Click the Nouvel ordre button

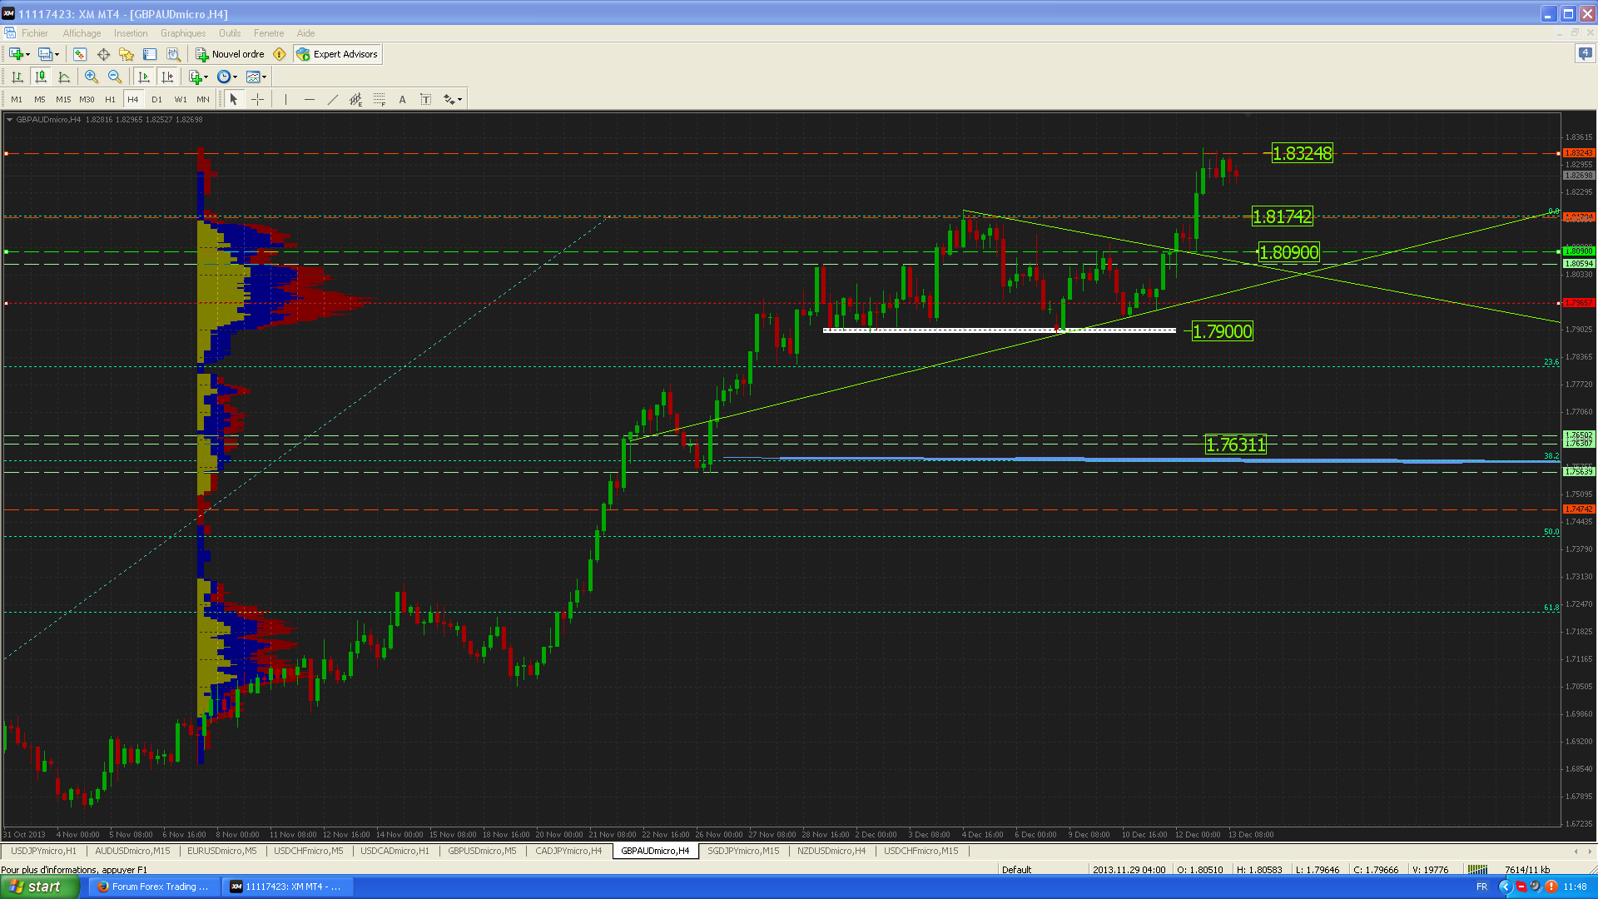[x=230, y=54]
